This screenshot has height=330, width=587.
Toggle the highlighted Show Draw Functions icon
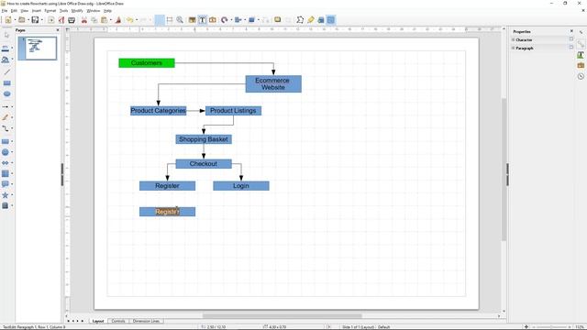[331, 20]
